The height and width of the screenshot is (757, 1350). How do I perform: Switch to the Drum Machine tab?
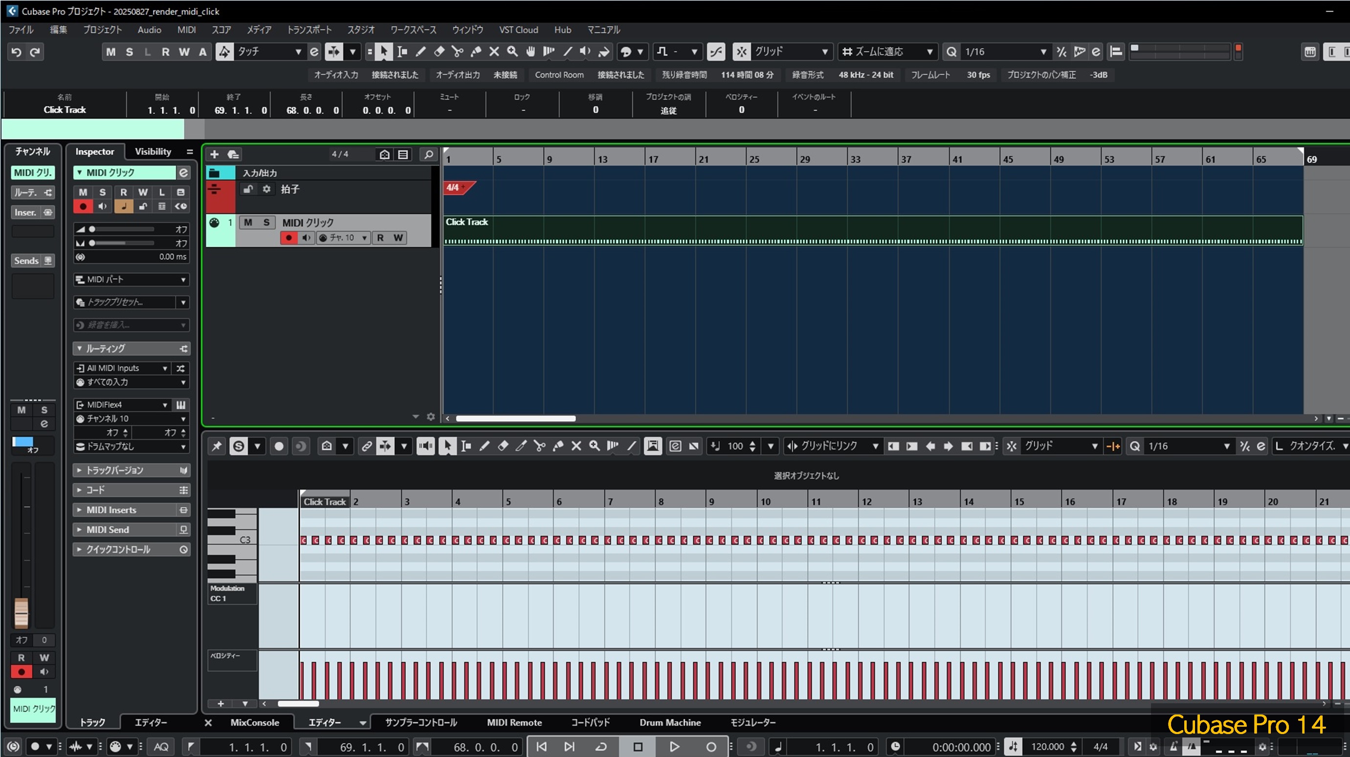(670, 722)
